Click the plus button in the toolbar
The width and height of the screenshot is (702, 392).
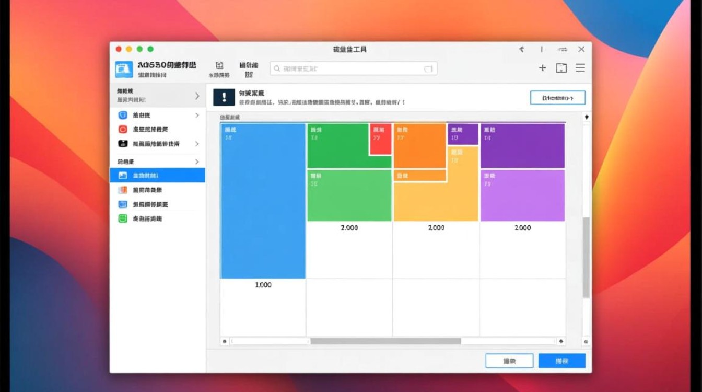542,67
